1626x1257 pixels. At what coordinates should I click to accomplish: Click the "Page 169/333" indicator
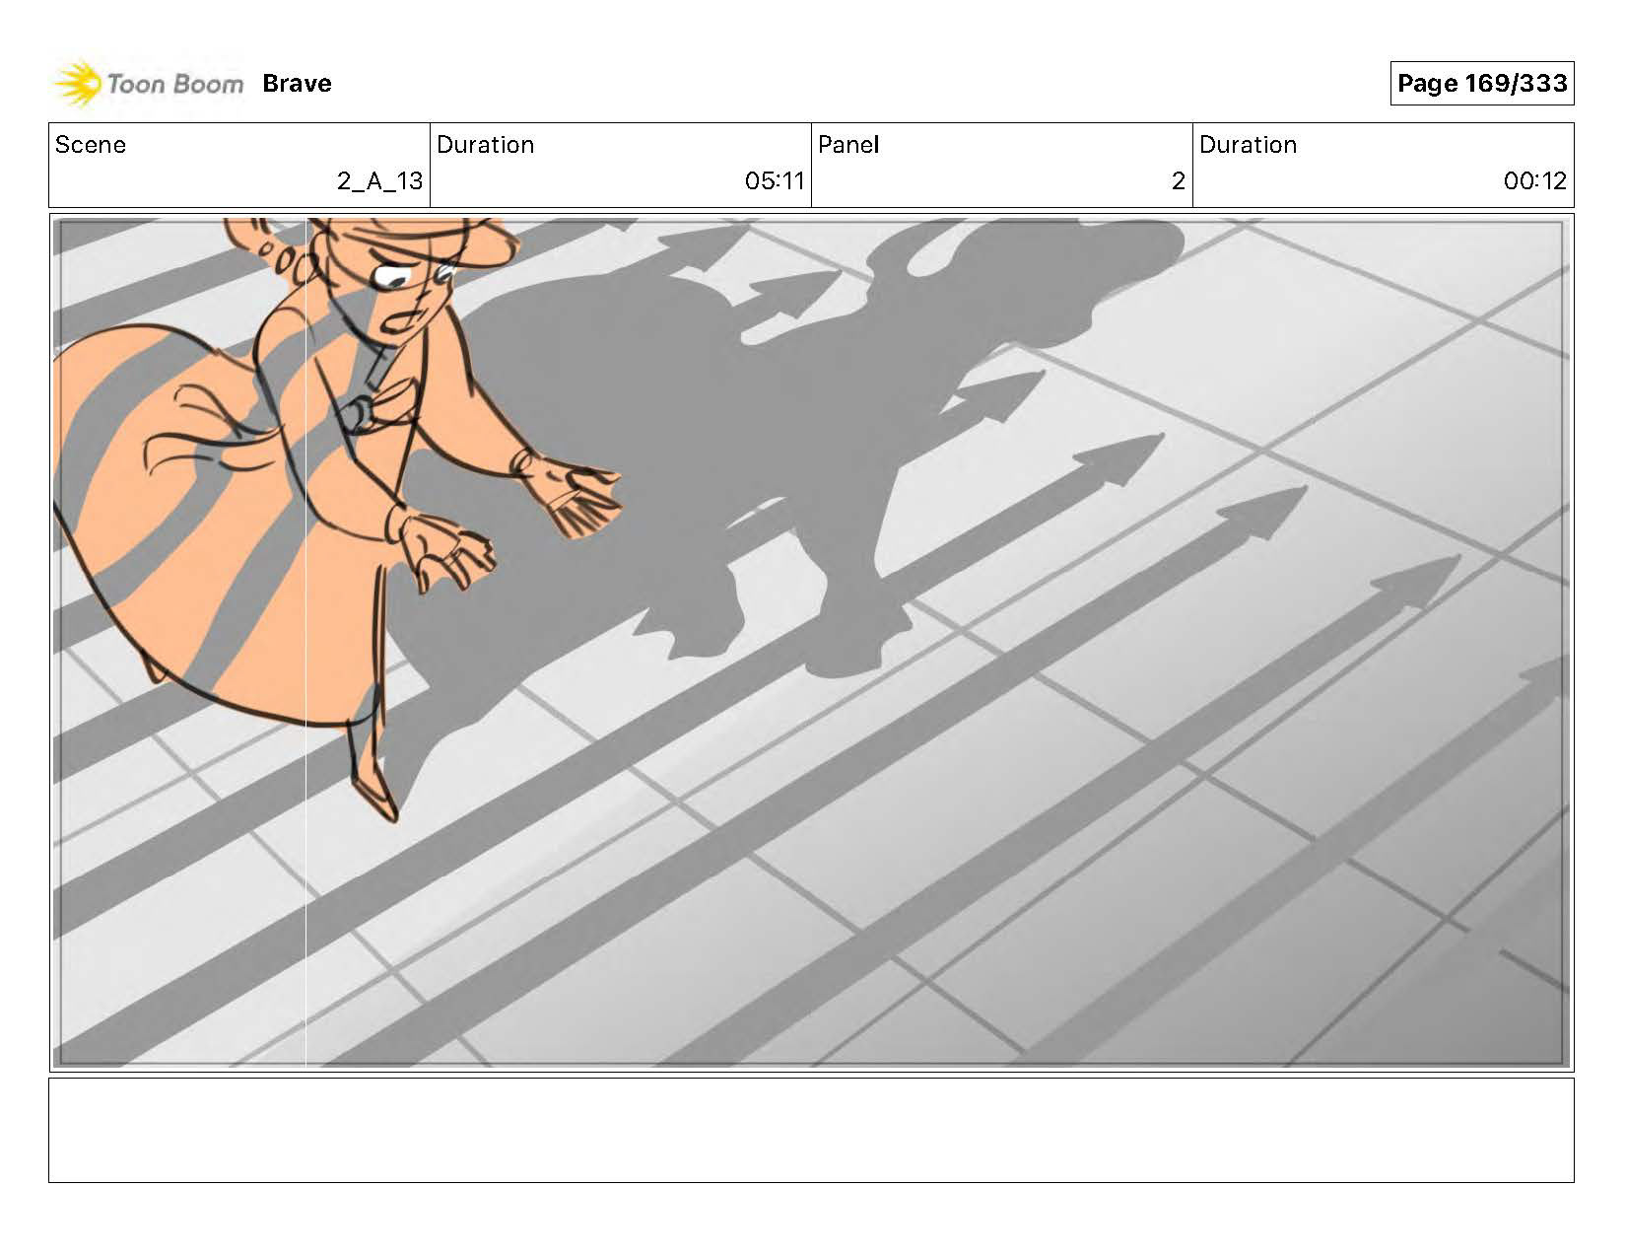tap(1482, 84)
